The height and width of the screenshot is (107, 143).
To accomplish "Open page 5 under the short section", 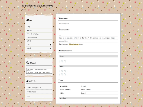I will pyautogui.click(x=63, y=74).
